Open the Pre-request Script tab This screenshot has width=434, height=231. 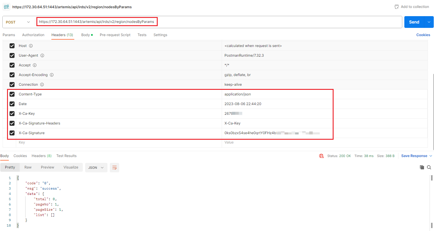[x=115, y=35]
